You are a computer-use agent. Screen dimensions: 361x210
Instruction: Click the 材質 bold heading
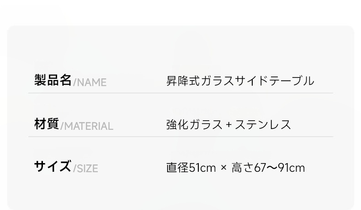[x=47, y=124]
